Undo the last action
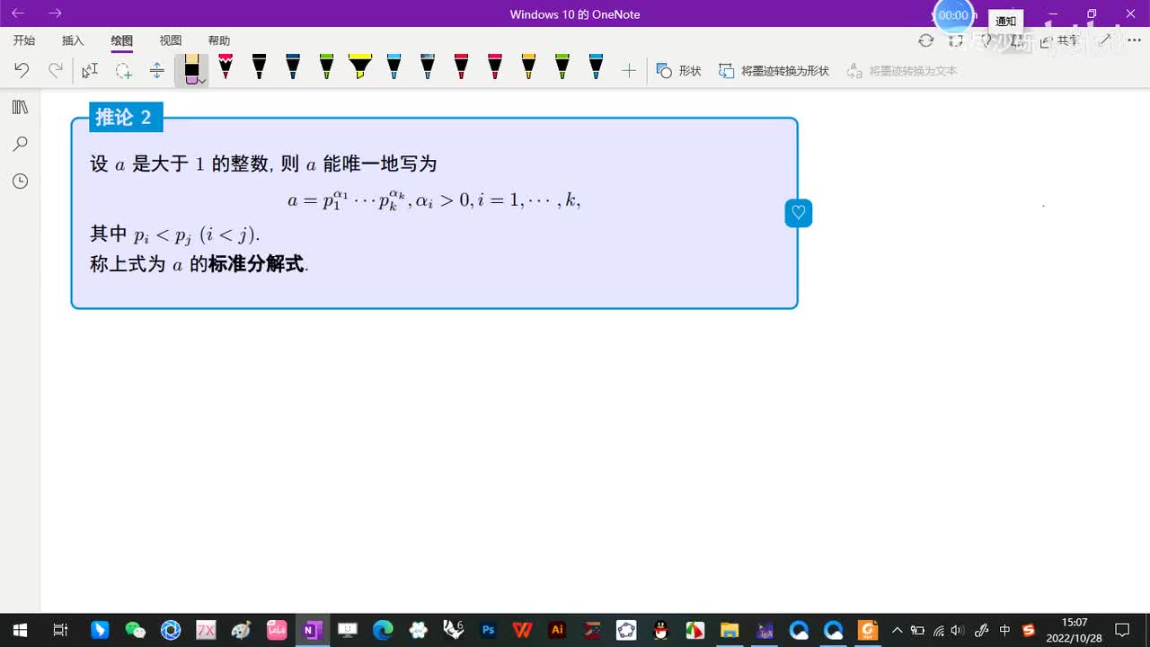Viewport: 1150px width, 647px height. tap(22, 70)
